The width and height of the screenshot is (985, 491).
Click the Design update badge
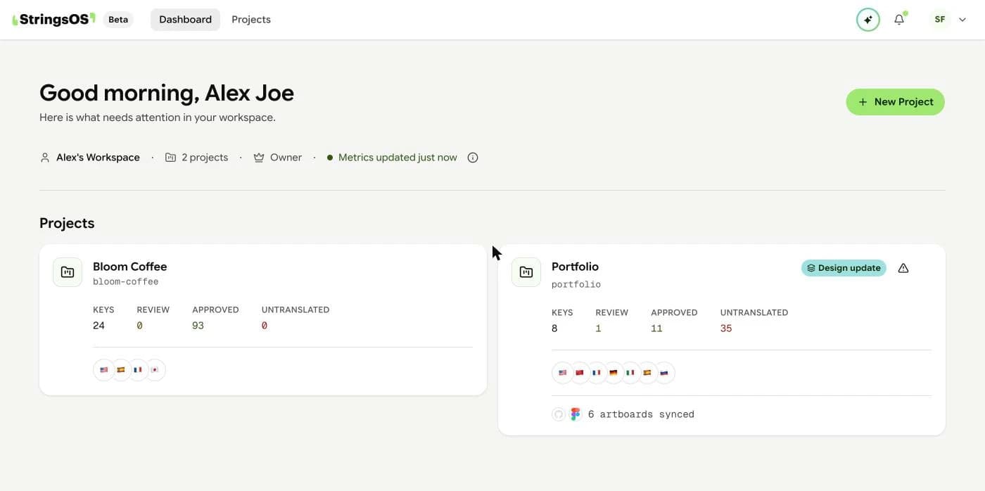click(x=844, y=268)
